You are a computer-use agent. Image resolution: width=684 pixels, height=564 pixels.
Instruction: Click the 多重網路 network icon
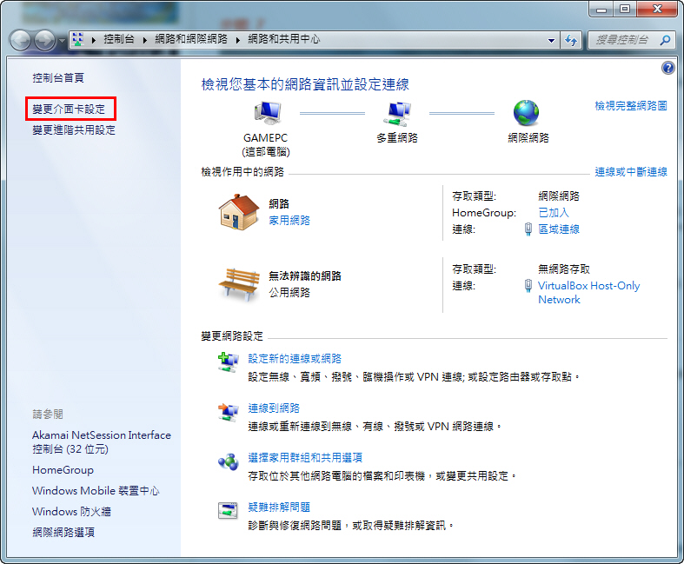[397, 113]
